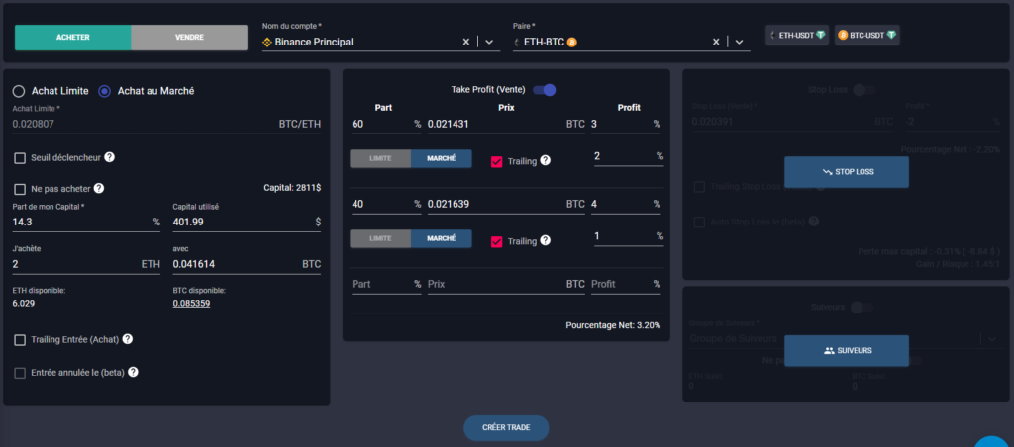Edit the 60 percent Part field
1014x447 pixels.
click(x=386, y=124)
